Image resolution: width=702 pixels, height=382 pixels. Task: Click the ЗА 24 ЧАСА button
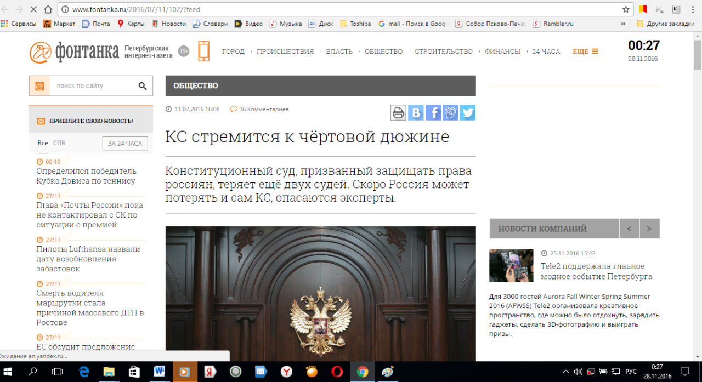pyautogui.click(x=125, y=144)
